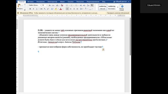
Task: Open the numbered list style dropdown arrow
Action: point(74,5)
